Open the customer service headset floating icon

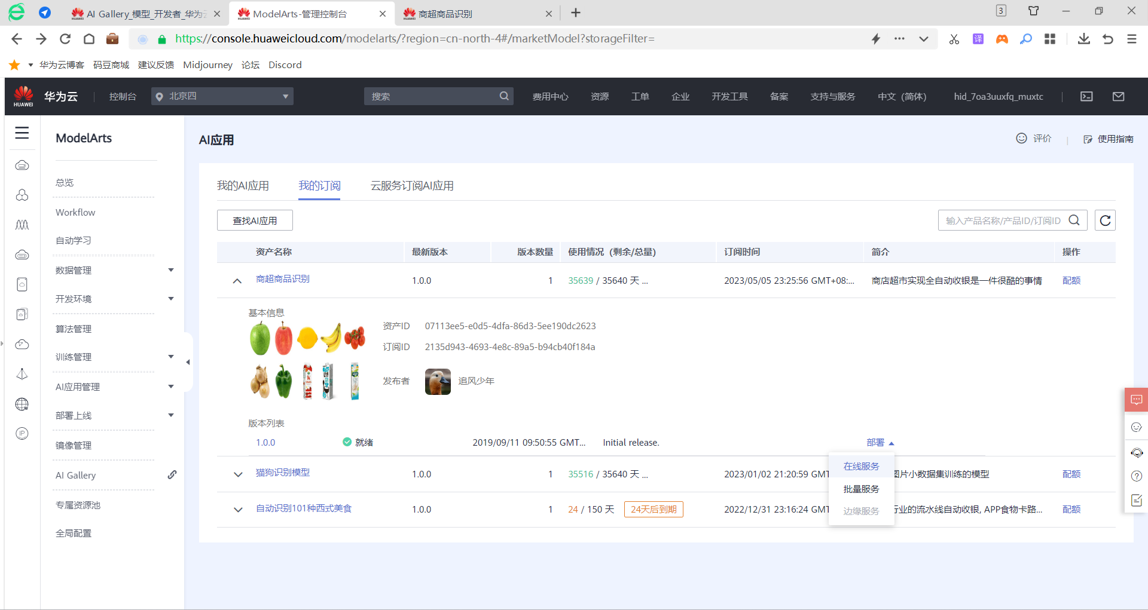pyautogui.click(x=1137, y=452)
